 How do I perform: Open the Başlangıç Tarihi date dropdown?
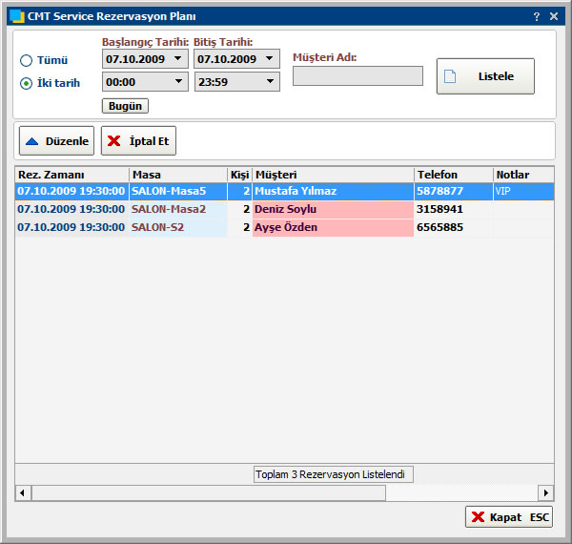tap(177, 59)
